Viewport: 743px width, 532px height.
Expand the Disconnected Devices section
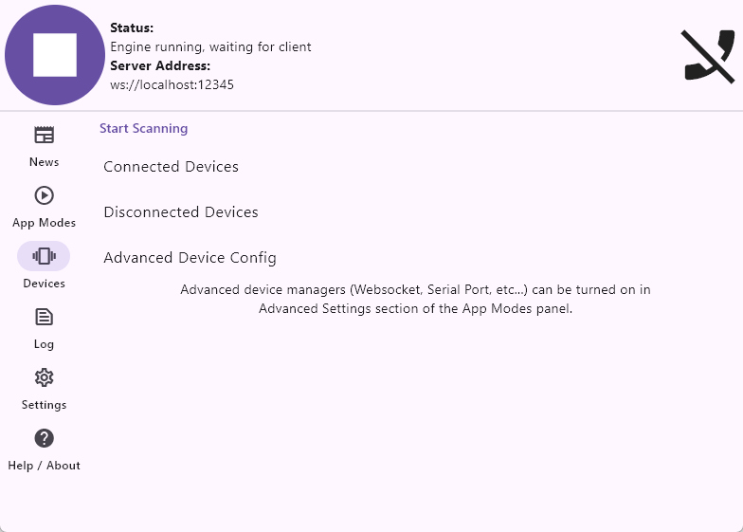[x=181, y=212]
